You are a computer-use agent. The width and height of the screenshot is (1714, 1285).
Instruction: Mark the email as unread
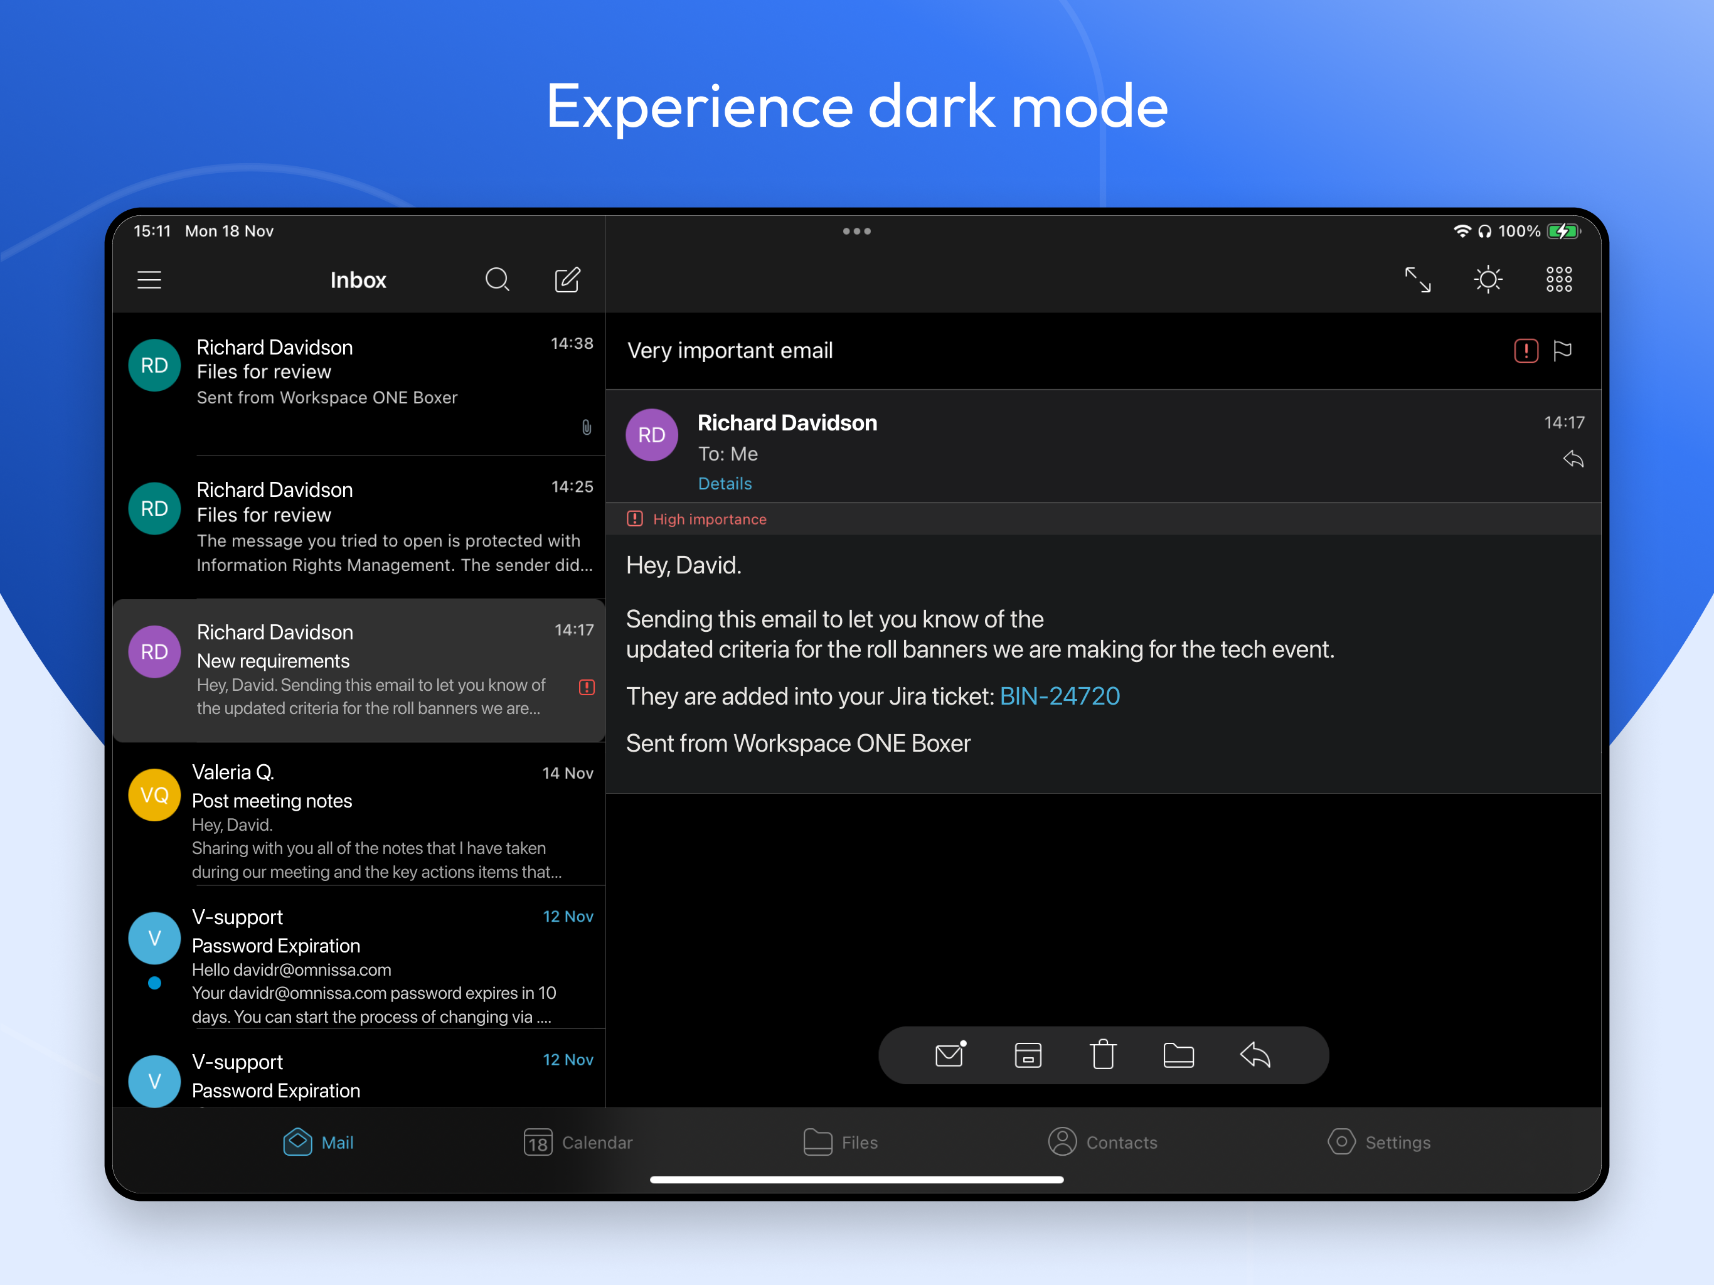click(x=950, y=1055)
